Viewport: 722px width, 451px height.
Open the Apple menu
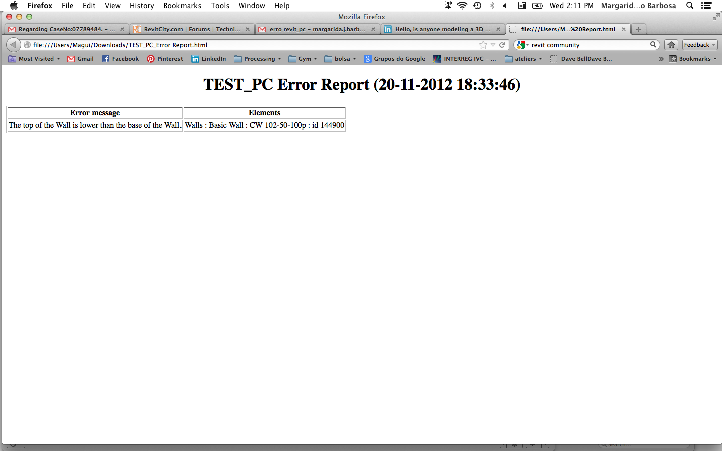click(x=14, y=6)
